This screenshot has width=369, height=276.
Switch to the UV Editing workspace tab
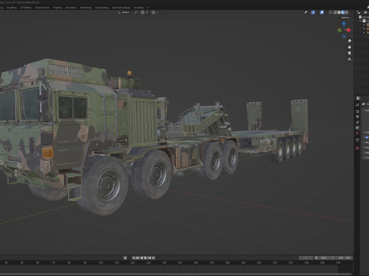(25, 8)
